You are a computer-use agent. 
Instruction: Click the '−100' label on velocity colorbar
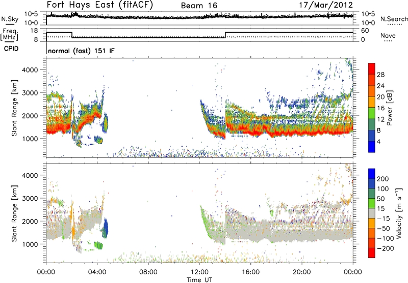point(385,239)
